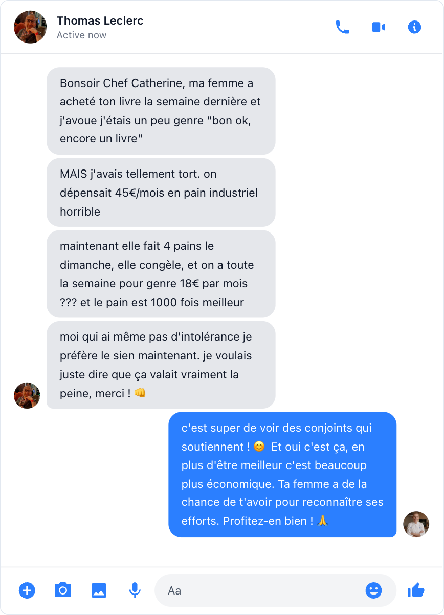Open conversation information panel
The height and width of the screenshot is (615, 444).
pyautogui.click(x=414, y=27)
